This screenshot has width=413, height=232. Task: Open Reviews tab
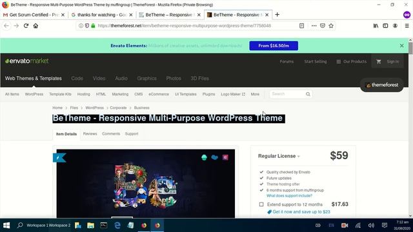[x=90, y=134]
